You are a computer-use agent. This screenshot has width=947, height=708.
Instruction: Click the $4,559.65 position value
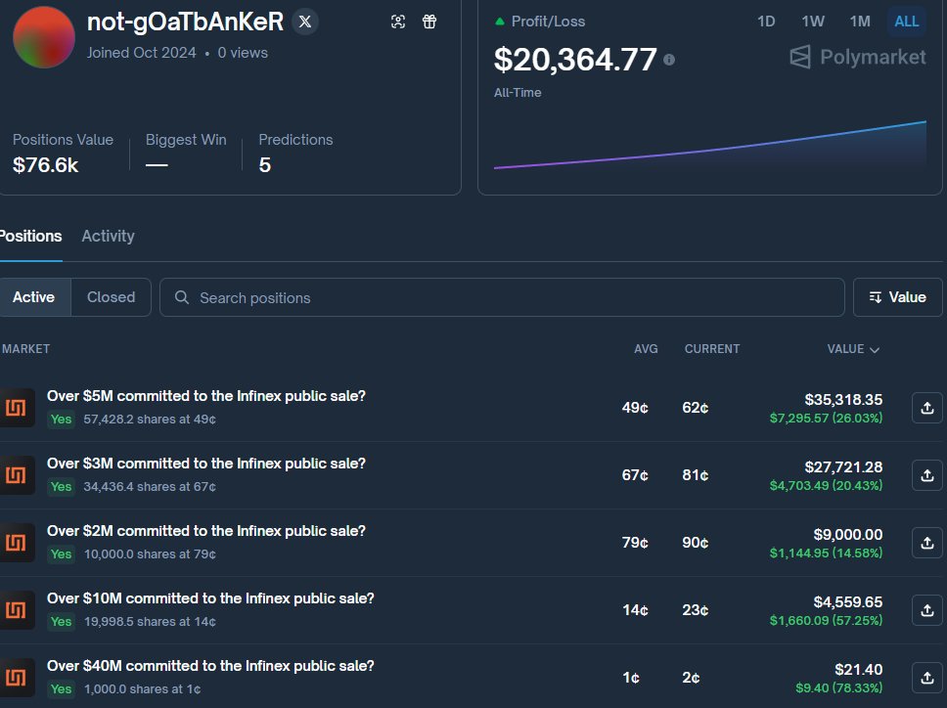pos(848,601)
